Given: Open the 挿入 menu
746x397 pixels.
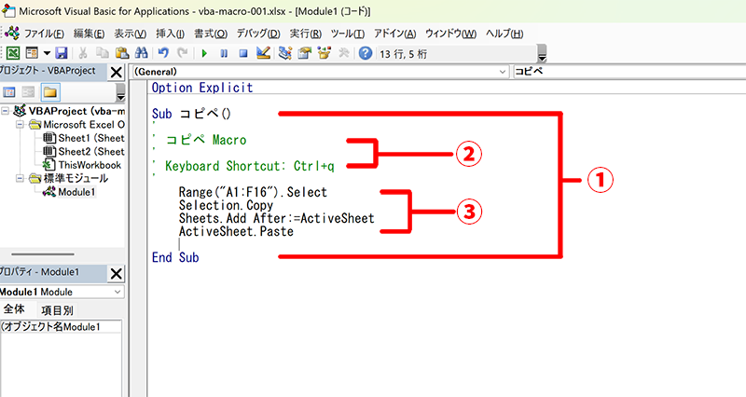Looking at the screenshot, I should [158, 34].
